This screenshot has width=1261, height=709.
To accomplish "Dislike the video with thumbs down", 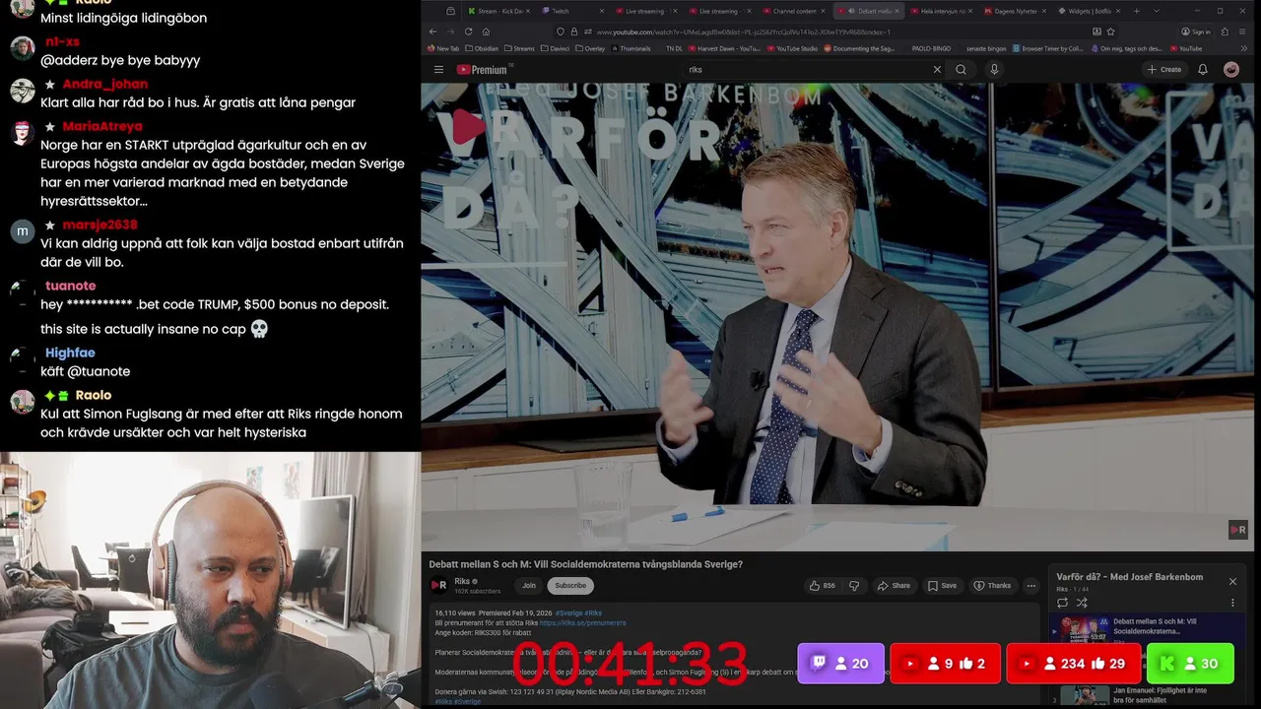I will (854, 585).
